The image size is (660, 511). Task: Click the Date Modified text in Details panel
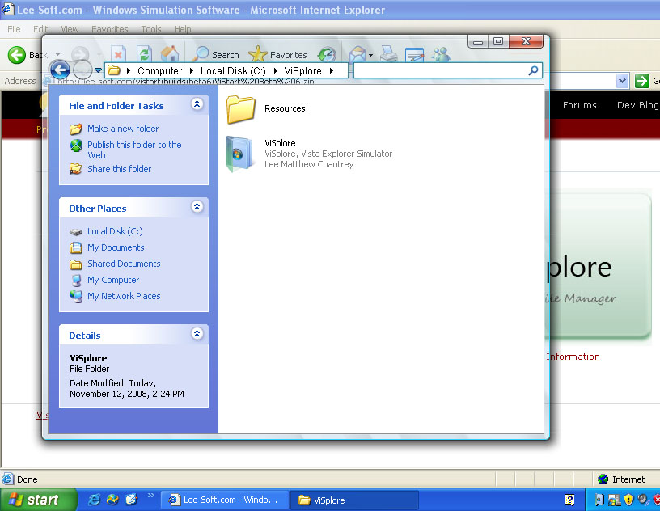click(127, 389)
